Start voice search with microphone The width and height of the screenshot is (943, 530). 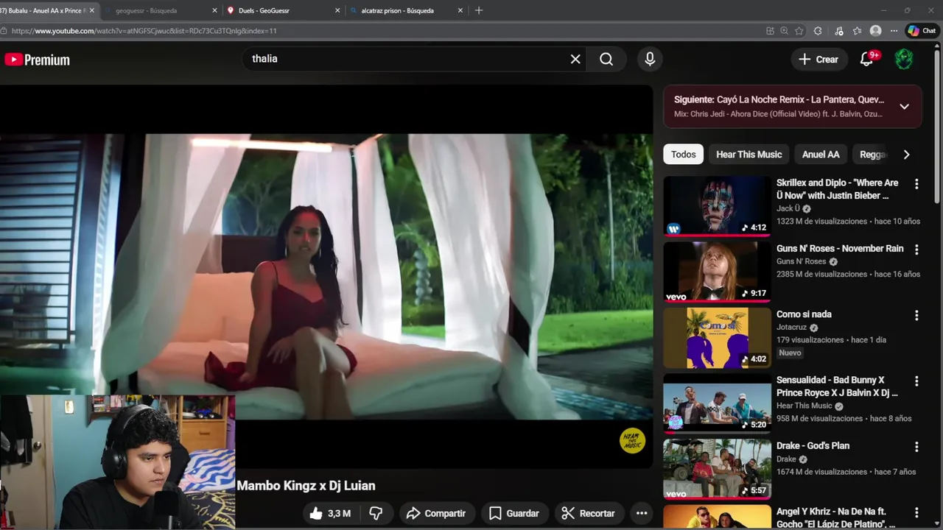pyautogui.click(x=650, y=59)
